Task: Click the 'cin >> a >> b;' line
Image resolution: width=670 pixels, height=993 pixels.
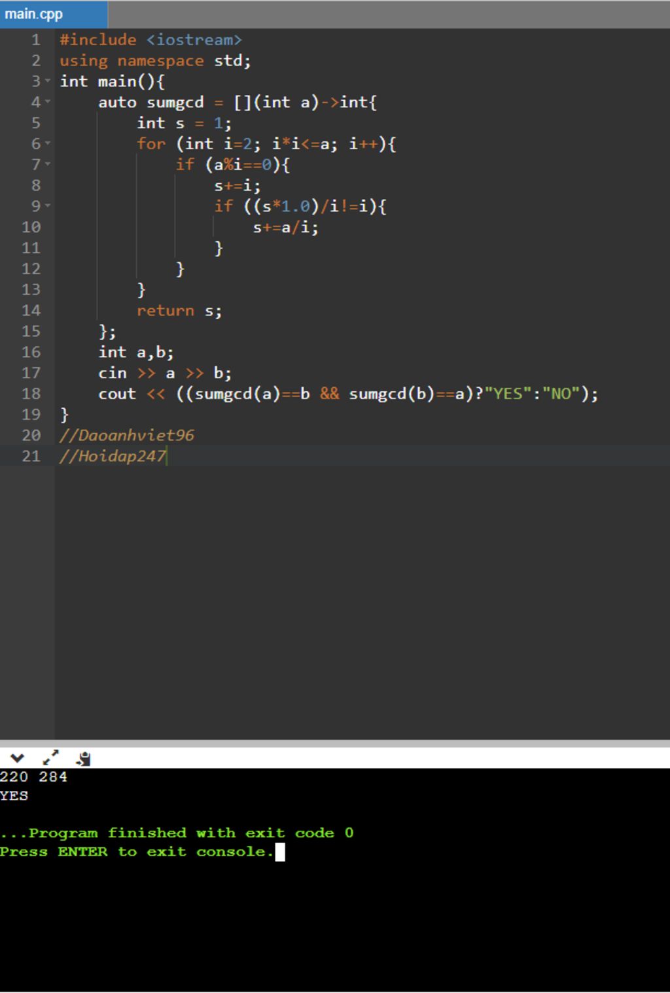Action: point(165,374)
